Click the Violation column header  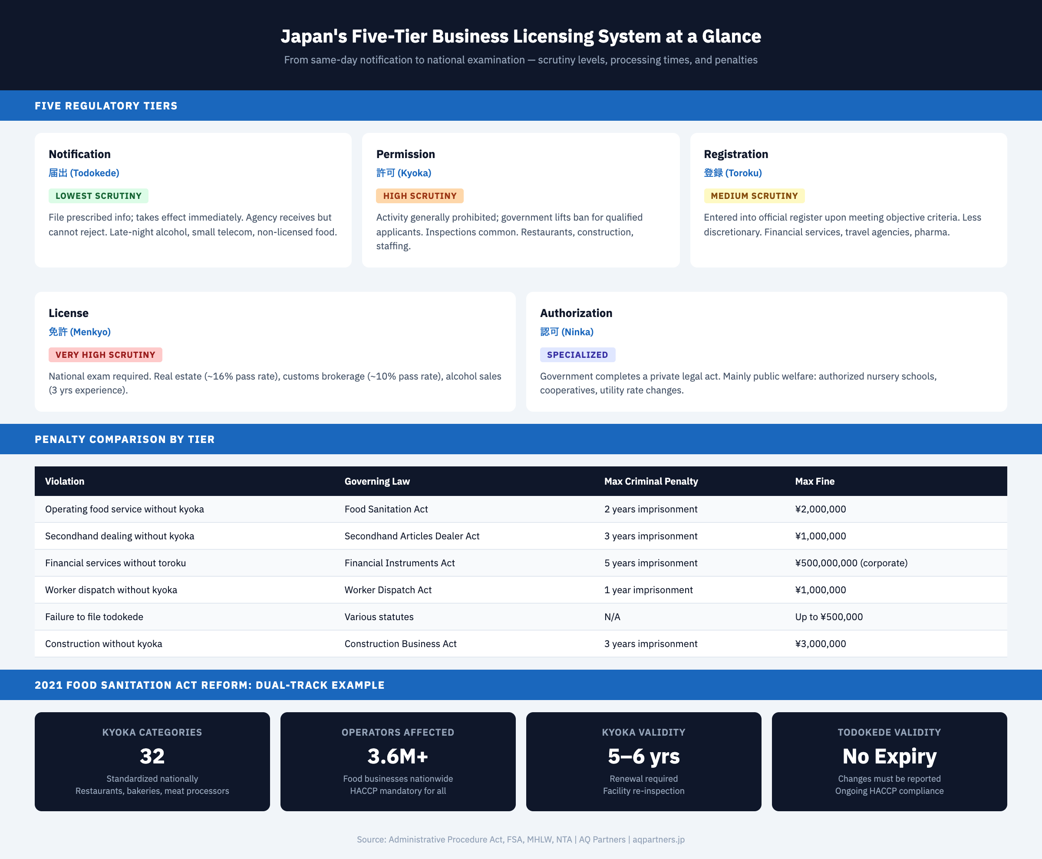coord(65,482)
